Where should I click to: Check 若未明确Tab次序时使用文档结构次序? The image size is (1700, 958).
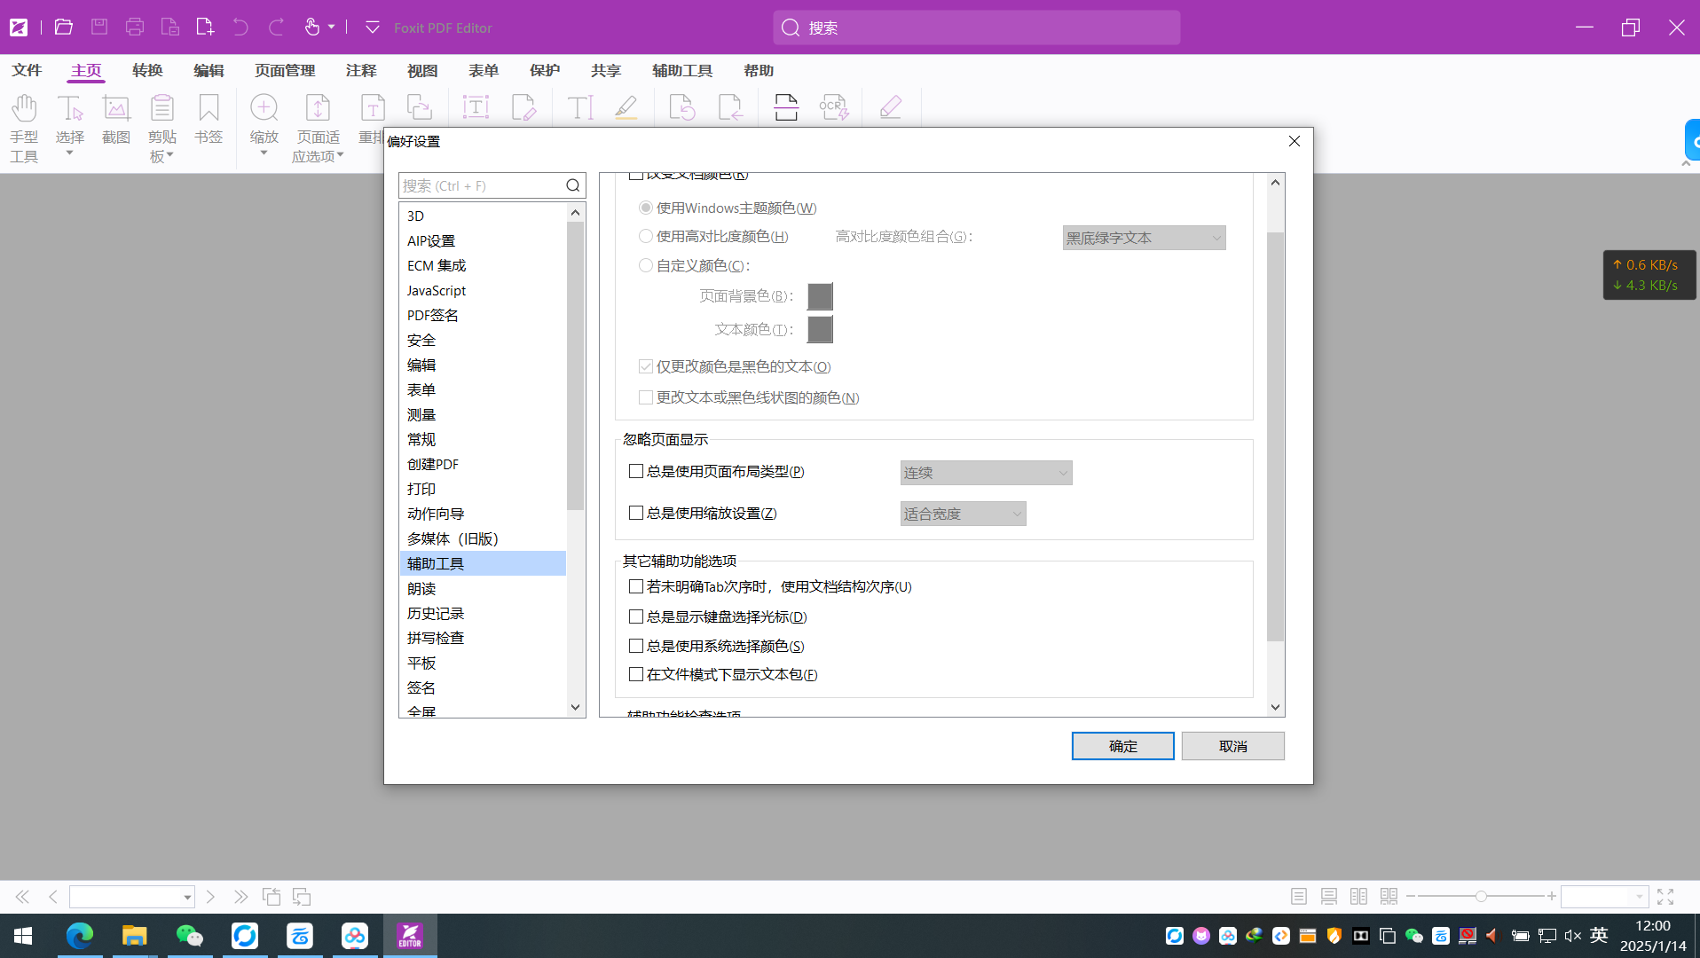tap(636, 586)
